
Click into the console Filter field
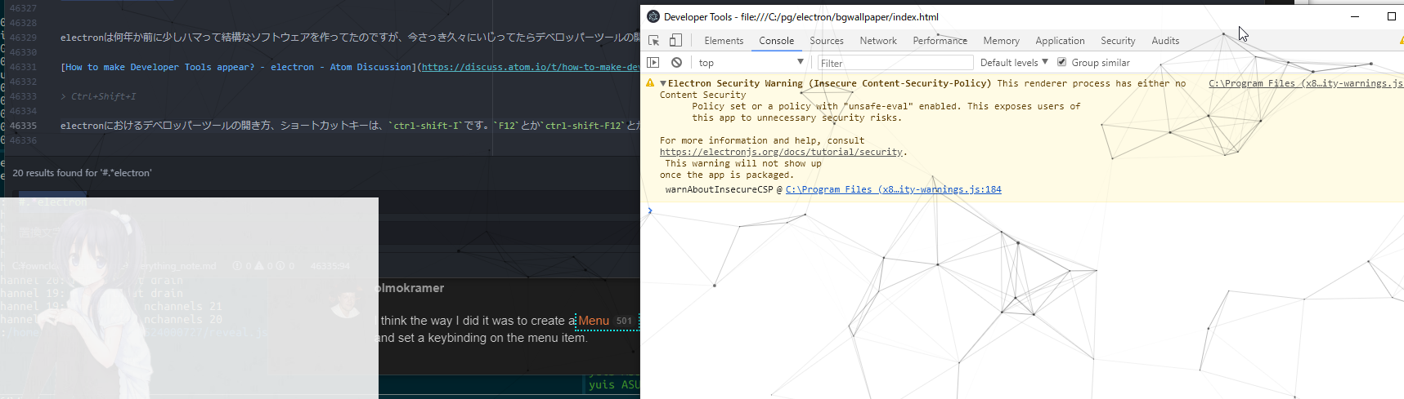tap(895, 63)
